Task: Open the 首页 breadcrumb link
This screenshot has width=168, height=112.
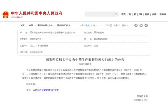Action: [x=22, y=25]
